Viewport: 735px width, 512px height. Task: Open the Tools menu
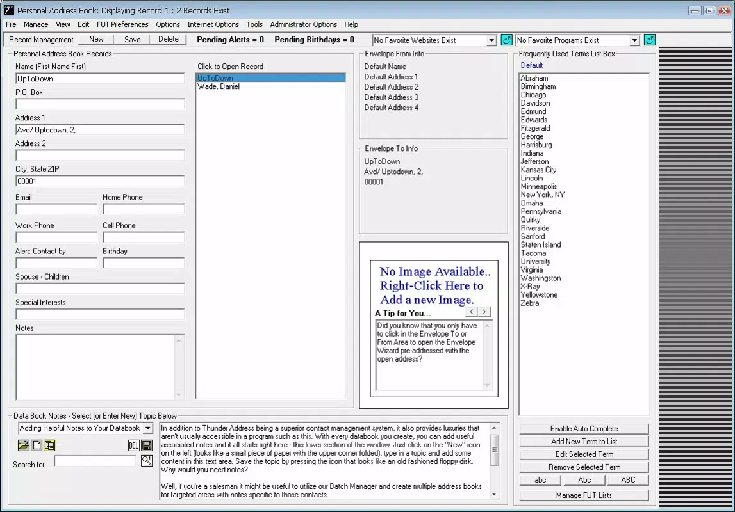tap(254, 24)
